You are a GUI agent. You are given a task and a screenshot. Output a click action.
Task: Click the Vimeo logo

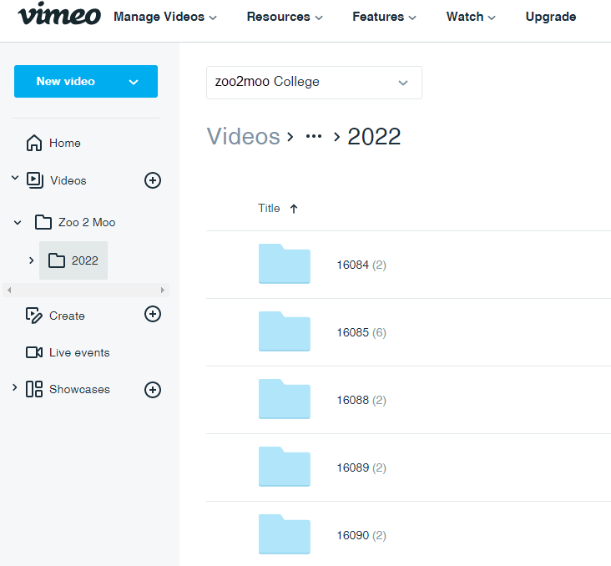coord(59,14)
